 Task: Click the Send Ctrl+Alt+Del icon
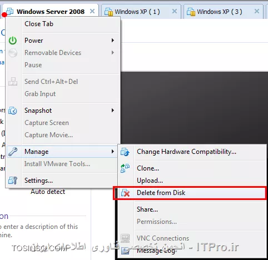(x=13, y=82)
